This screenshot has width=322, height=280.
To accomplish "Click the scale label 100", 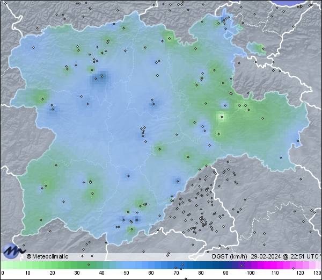I will tap(251, 273).
